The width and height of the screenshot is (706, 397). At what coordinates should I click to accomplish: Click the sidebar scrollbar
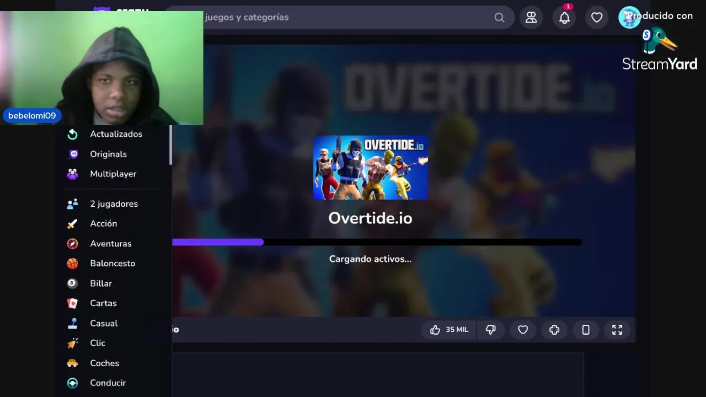click(170, 144)
